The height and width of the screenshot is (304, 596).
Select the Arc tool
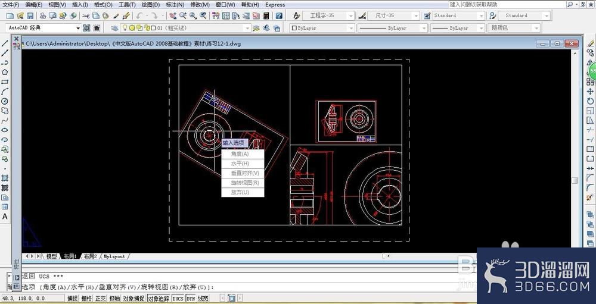(x=5, y=92)
